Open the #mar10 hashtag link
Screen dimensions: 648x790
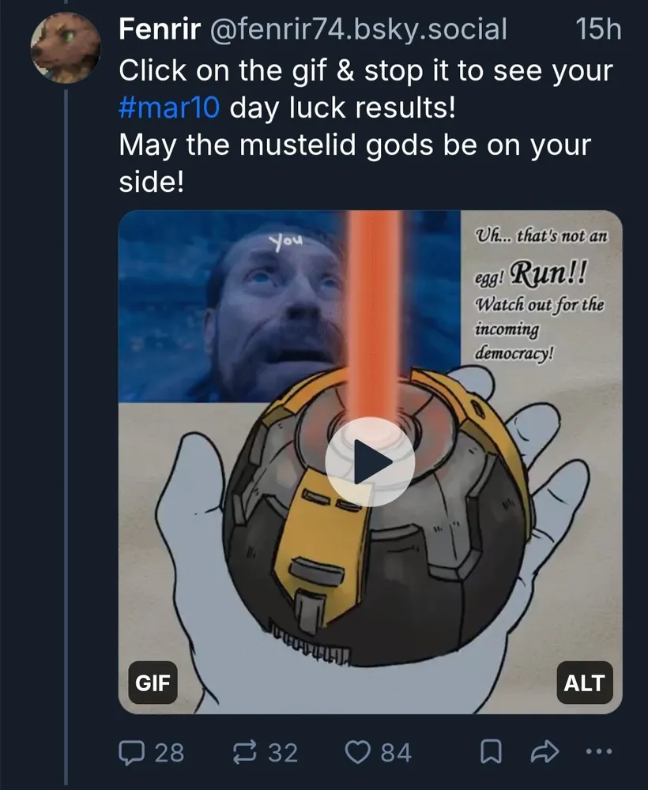click(169, 107)
